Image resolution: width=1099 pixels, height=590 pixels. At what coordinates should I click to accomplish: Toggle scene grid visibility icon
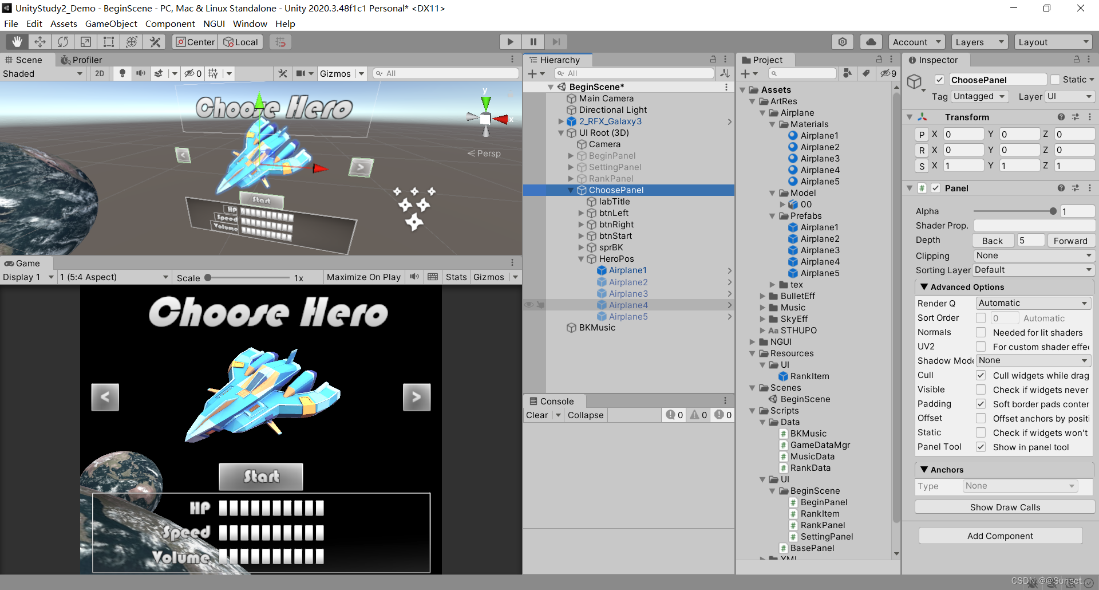point(213,73)
